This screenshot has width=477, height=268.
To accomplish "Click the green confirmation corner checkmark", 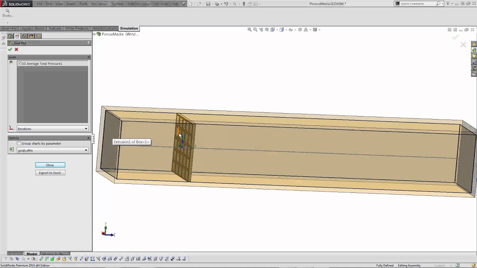I will pos(455,37).
